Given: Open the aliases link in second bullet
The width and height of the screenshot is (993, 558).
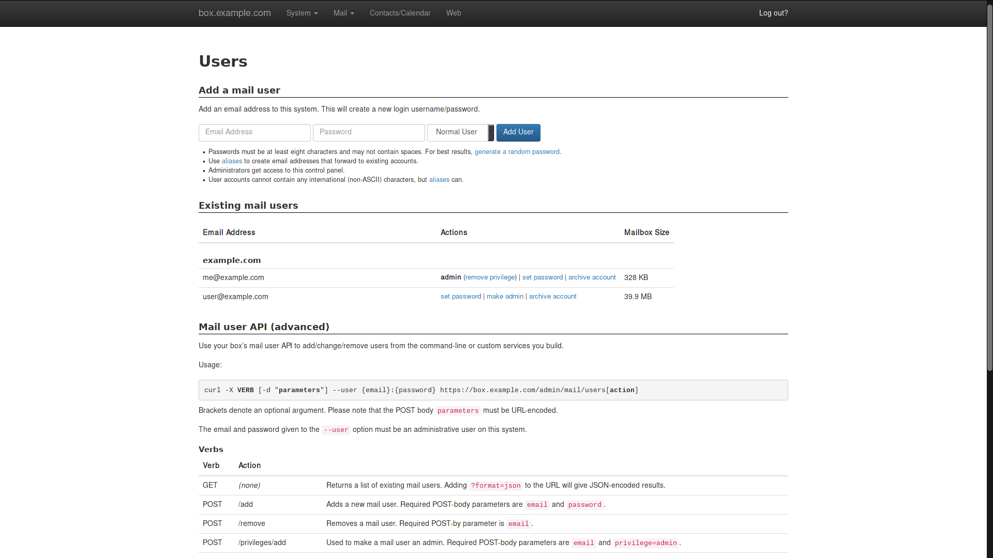Looking at the screenshot, I should (232, 161).
